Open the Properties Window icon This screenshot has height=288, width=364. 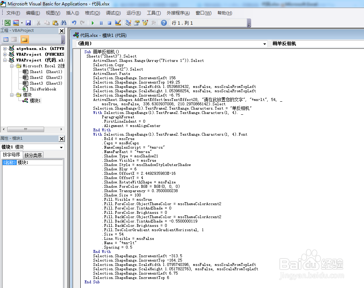[137, 23]
